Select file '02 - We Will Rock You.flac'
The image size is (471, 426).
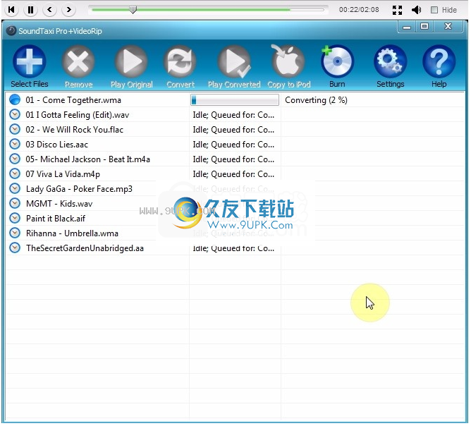pyautogui.click(x=75, y=130)
